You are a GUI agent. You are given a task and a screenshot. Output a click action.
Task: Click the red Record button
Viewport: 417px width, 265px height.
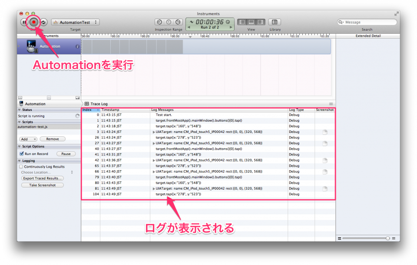tap(34, 22)
